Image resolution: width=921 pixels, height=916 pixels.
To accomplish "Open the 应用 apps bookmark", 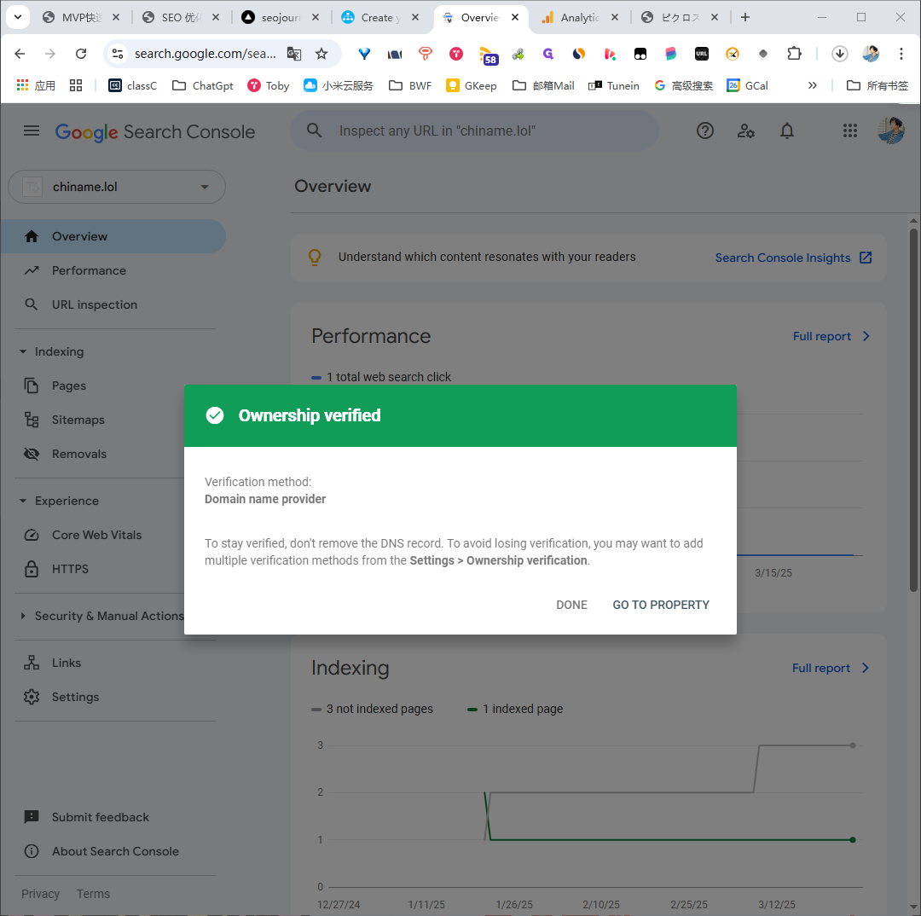I will (x=36, y=86).
